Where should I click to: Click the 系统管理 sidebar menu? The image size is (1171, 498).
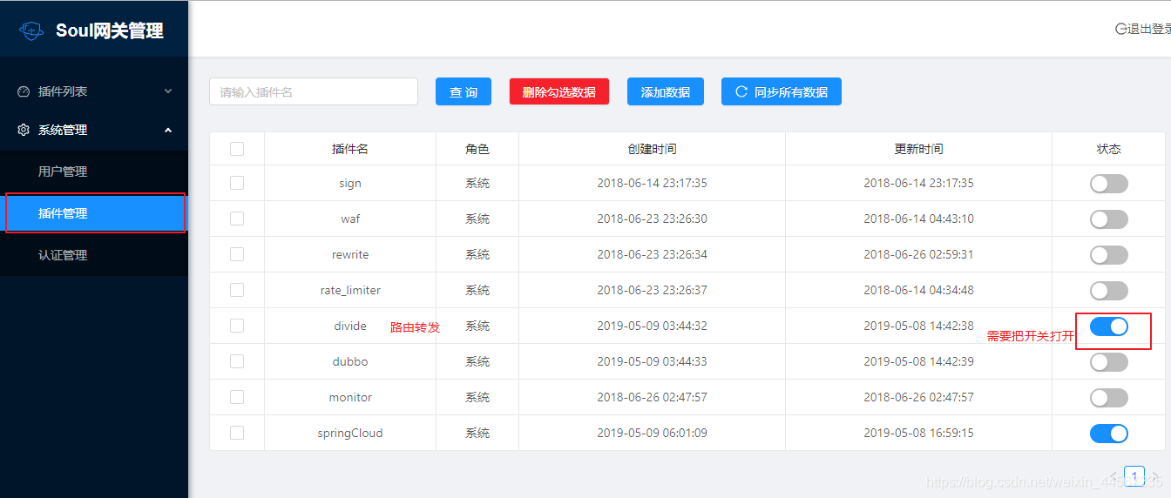[94, 130]
